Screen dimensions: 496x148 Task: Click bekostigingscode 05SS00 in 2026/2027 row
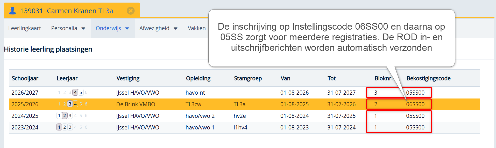415,93
